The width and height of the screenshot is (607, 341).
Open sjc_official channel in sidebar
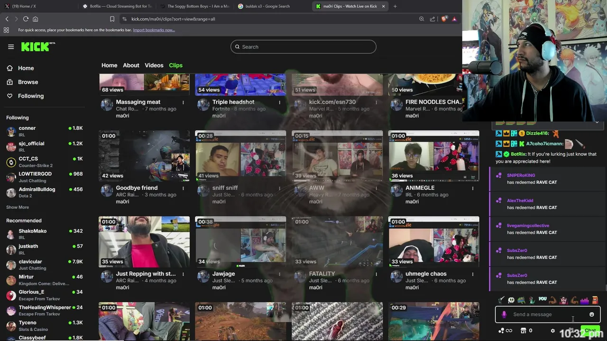coord(45,146)
